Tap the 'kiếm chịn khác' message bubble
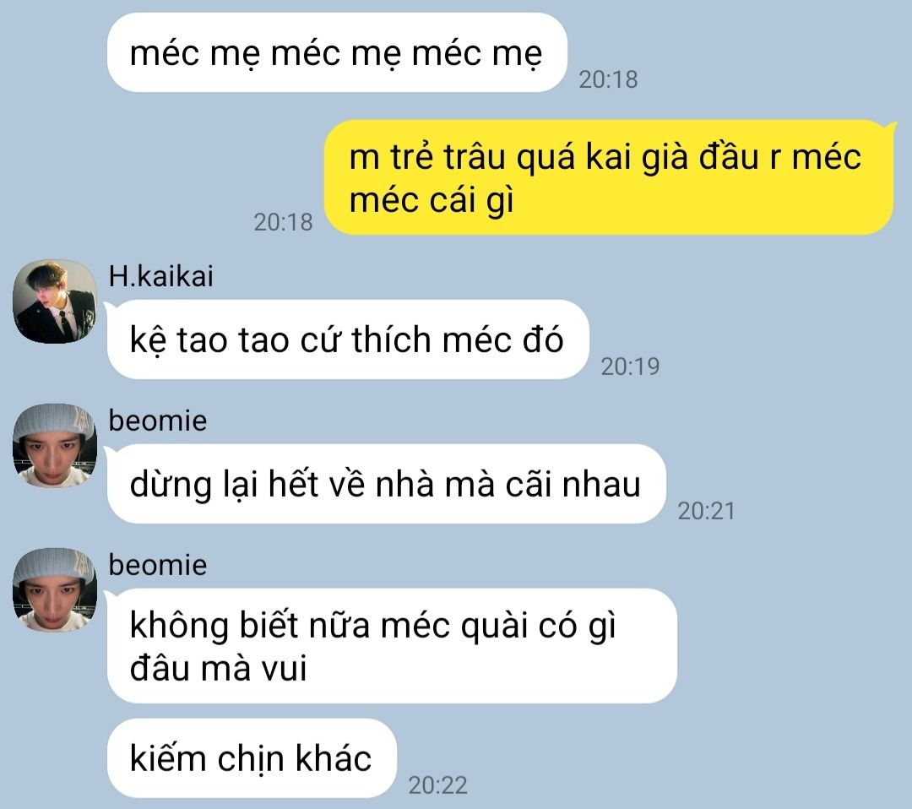 252,757
